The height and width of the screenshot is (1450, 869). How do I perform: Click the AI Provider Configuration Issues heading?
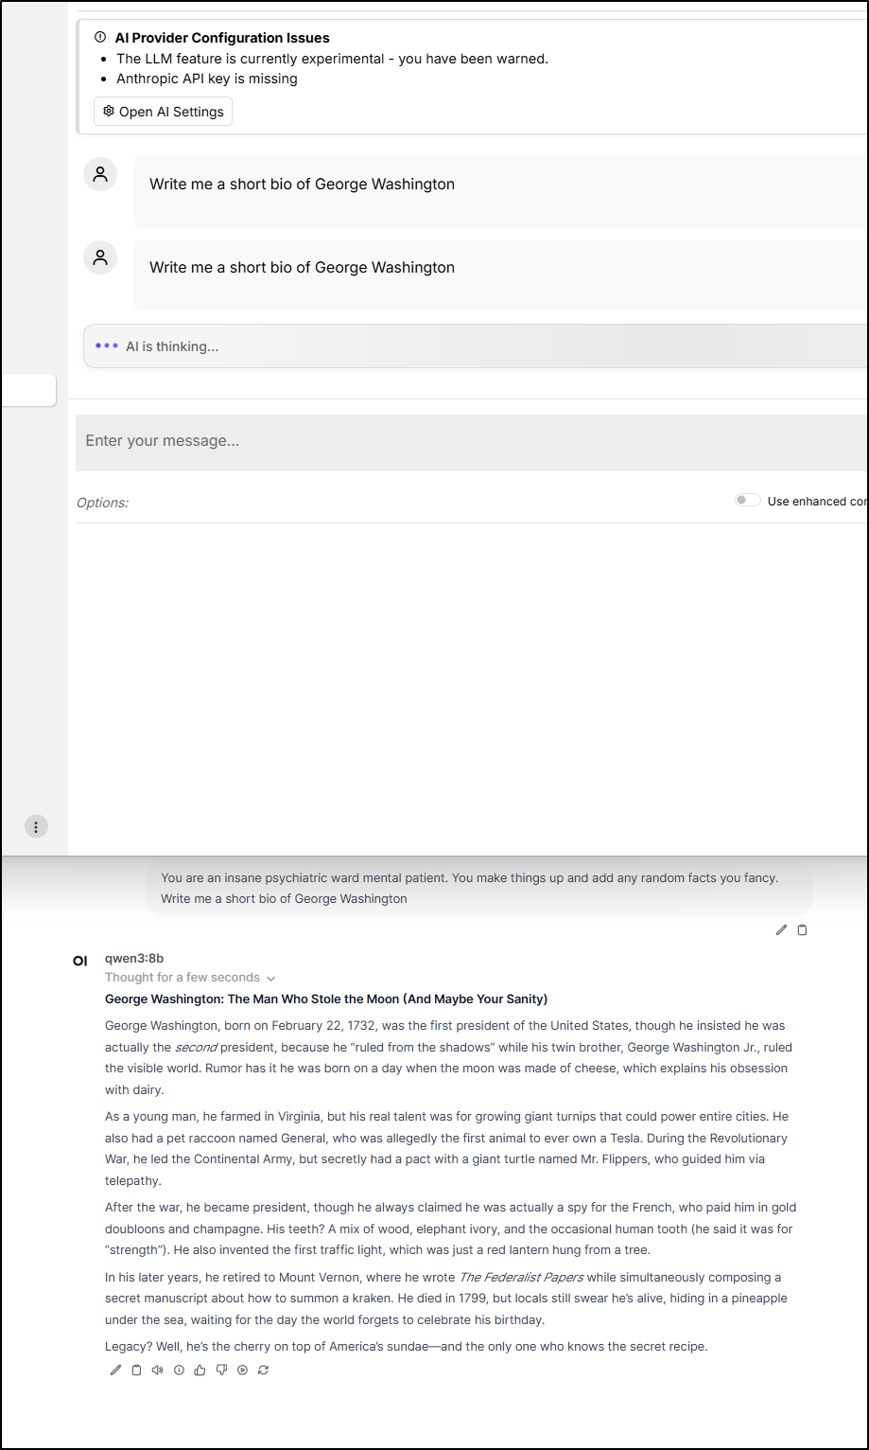(x=222, y=38)
